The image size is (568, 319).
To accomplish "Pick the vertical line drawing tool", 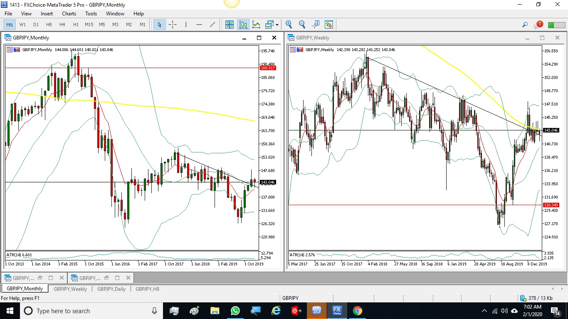I will coord(186,25).
